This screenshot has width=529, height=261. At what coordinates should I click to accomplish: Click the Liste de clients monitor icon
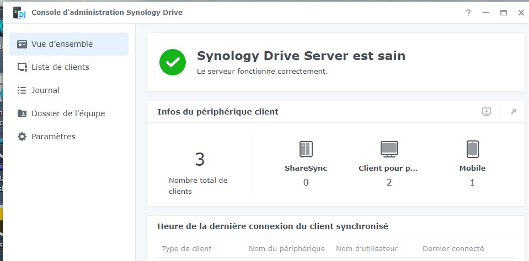tap(22, 67)
